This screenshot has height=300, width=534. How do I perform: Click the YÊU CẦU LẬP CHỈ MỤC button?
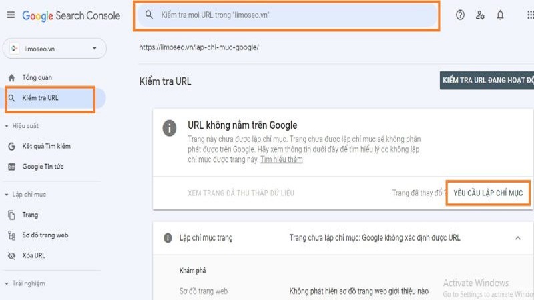click(x=488, y=193)
